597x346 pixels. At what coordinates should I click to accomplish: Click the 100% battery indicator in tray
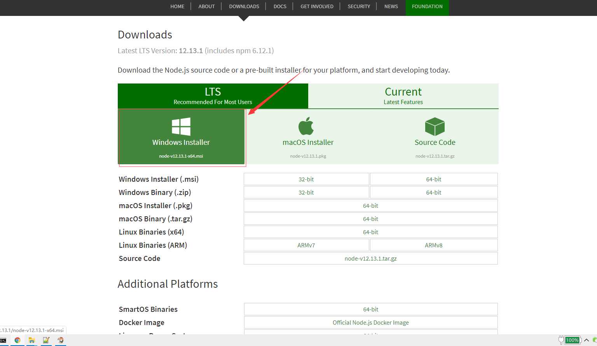(x=572, y=340)
